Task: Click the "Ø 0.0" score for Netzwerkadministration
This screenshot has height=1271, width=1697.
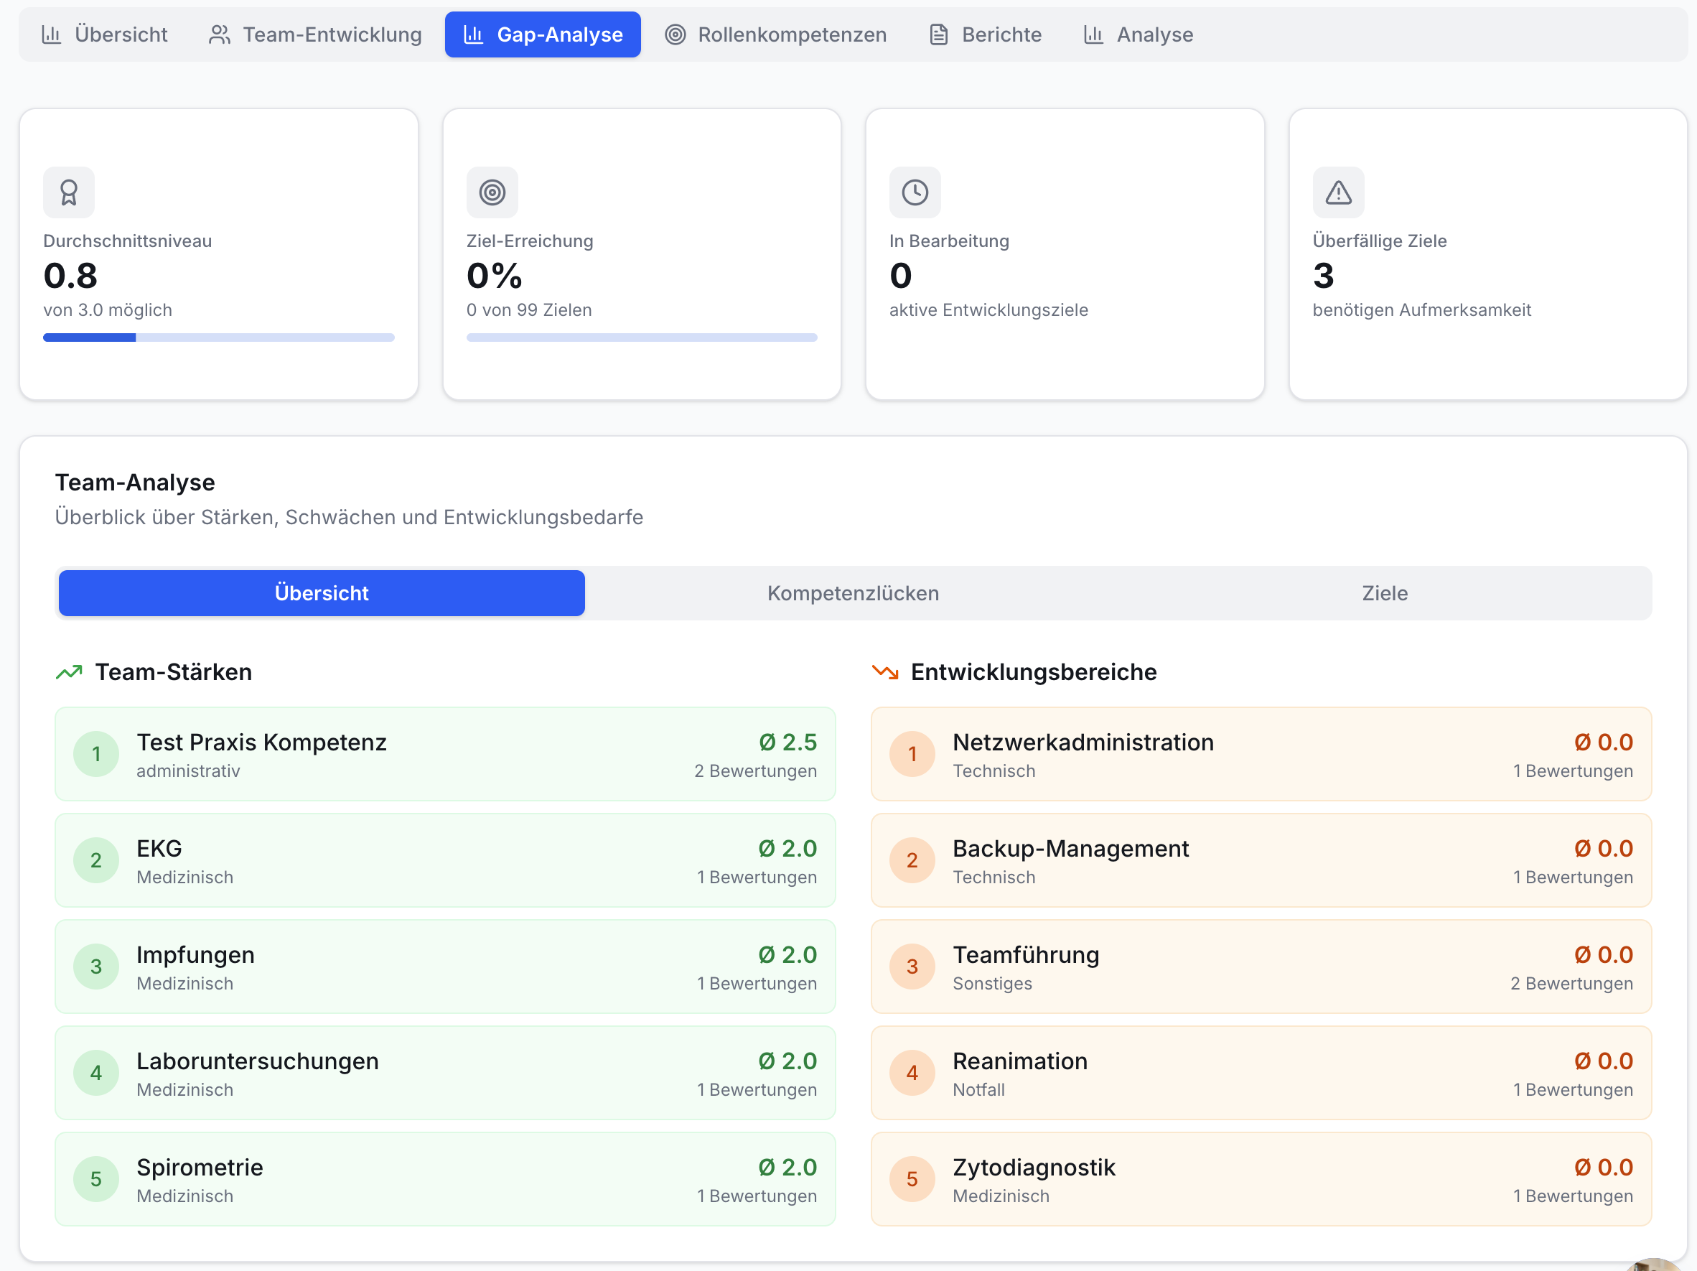Action: tap(1604, 742)
